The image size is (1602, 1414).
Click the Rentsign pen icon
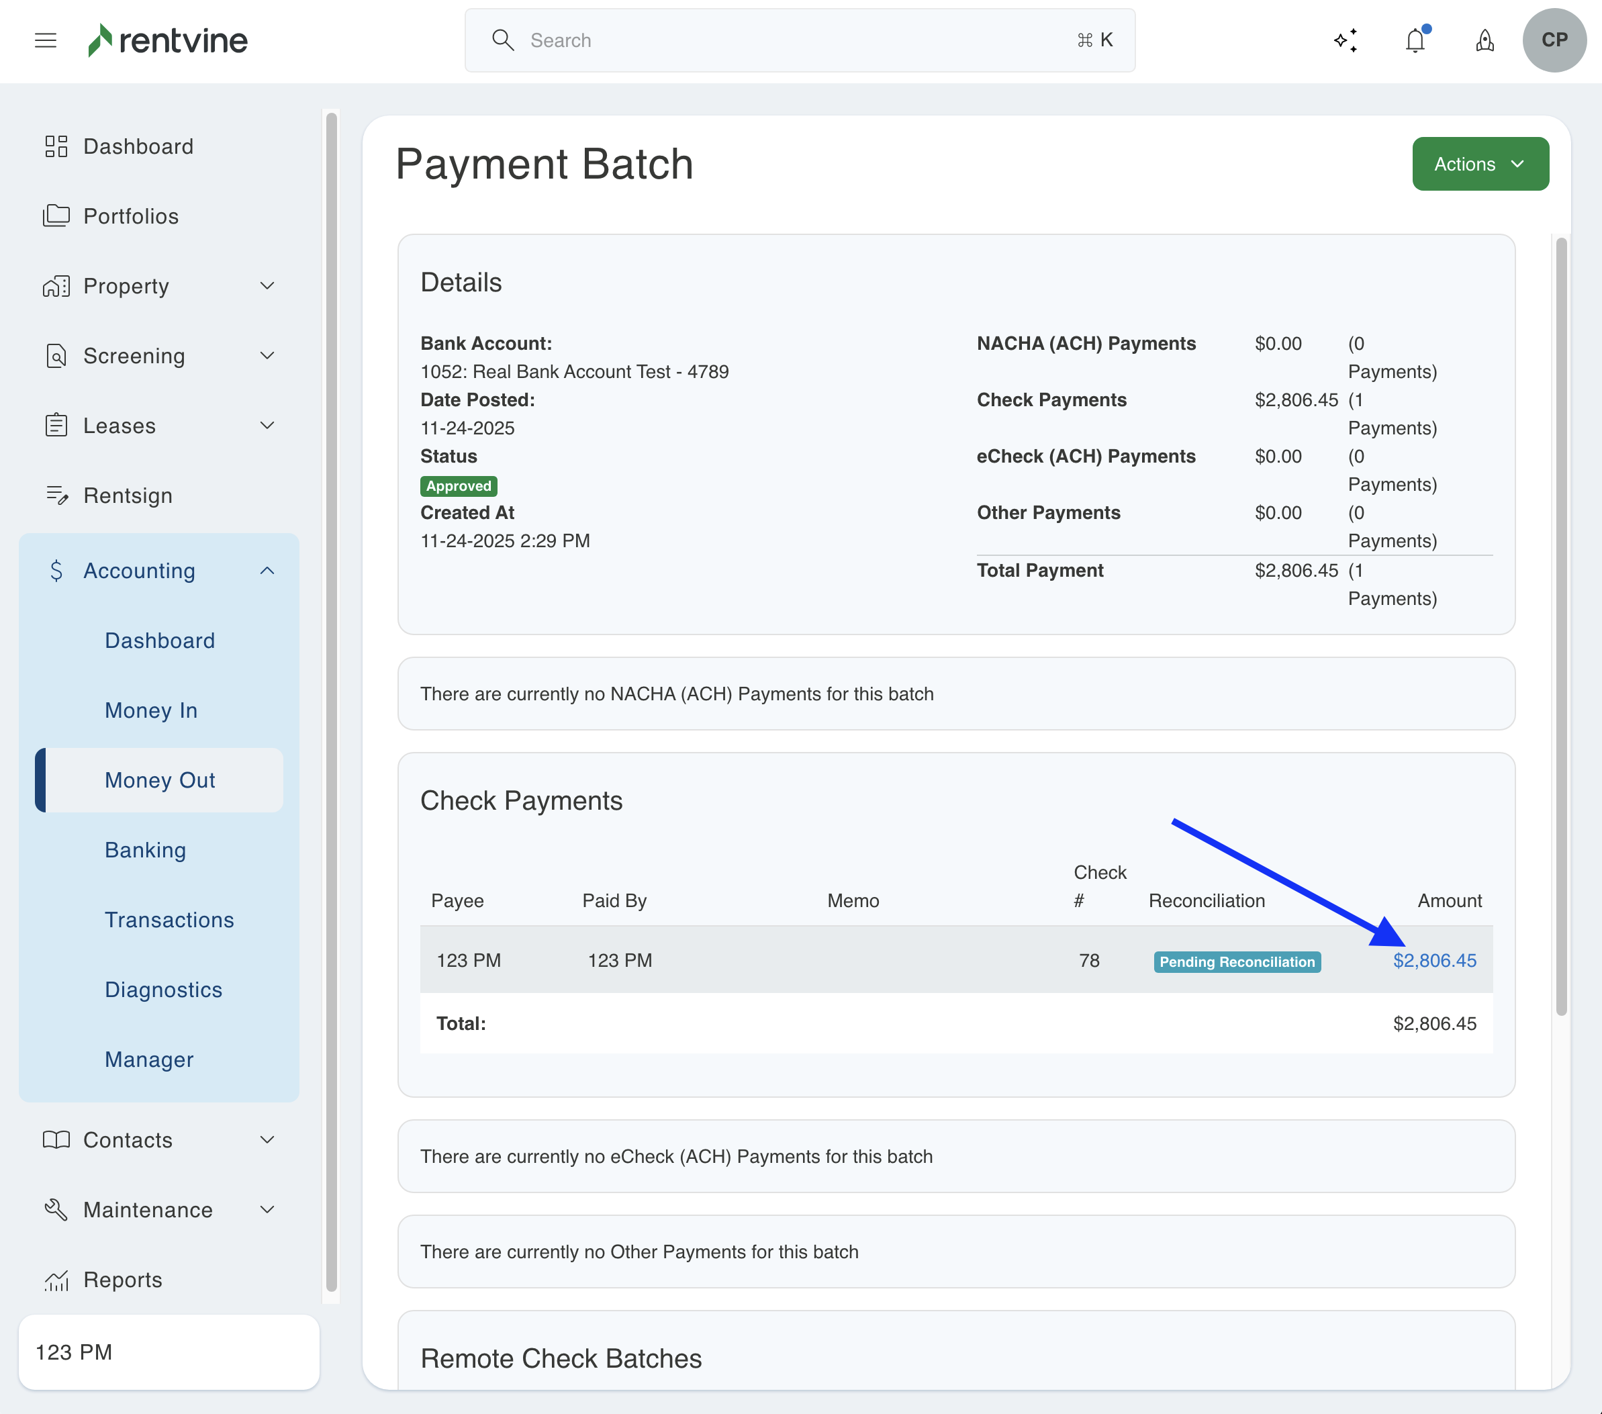[x=56, y=496]
